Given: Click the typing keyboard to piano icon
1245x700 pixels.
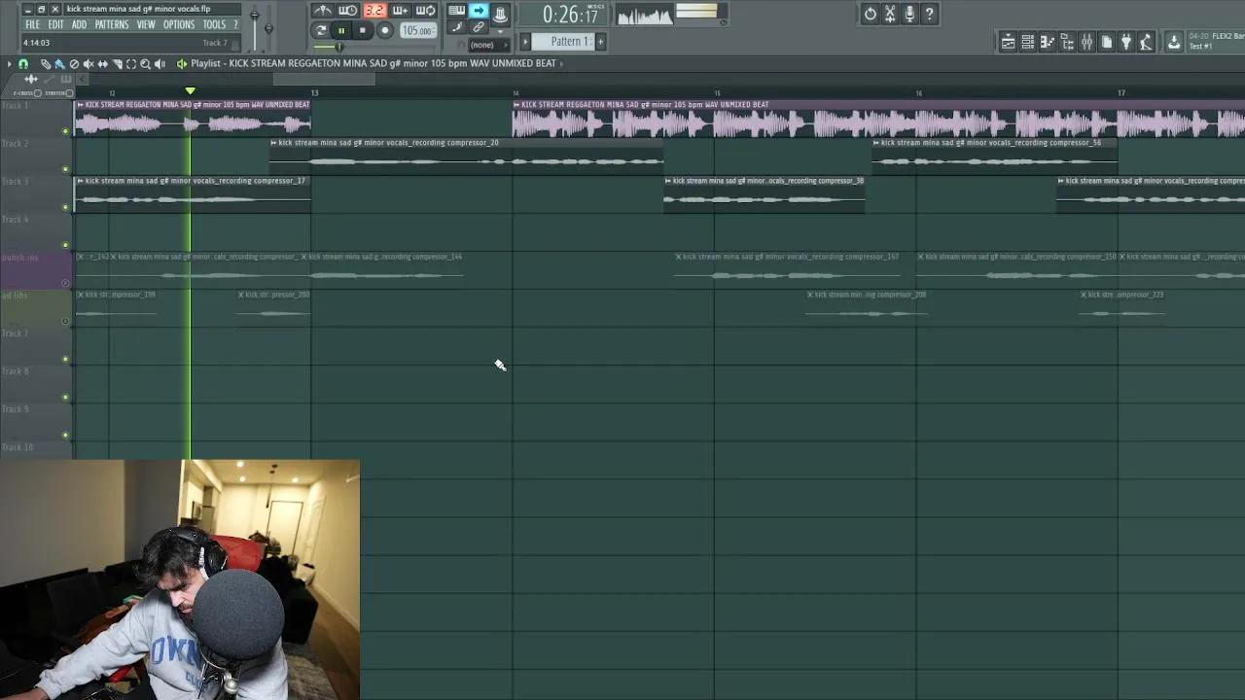Looking at the screenshot, I should [456, 11].
